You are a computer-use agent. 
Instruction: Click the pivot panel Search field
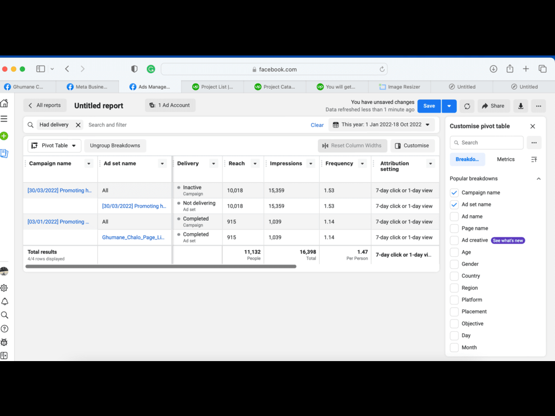(x=487, y=143)
